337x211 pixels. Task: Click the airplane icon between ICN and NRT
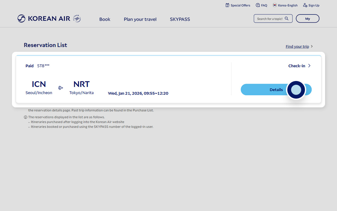61,88
